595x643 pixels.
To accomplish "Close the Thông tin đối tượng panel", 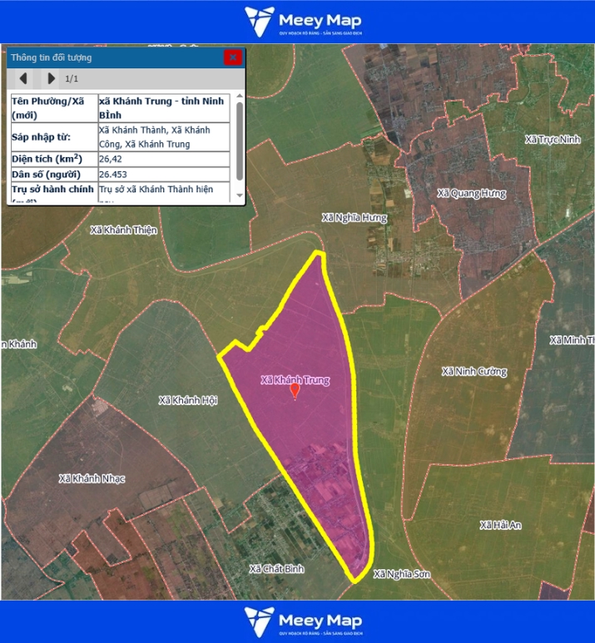I will click(232, 57).
